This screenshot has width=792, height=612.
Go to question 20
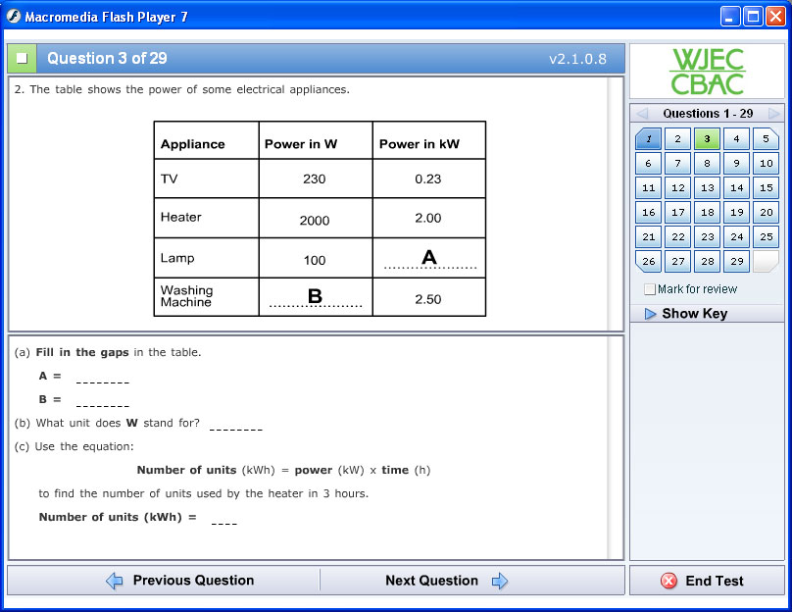pyautogui.click(x=766, y=212)
